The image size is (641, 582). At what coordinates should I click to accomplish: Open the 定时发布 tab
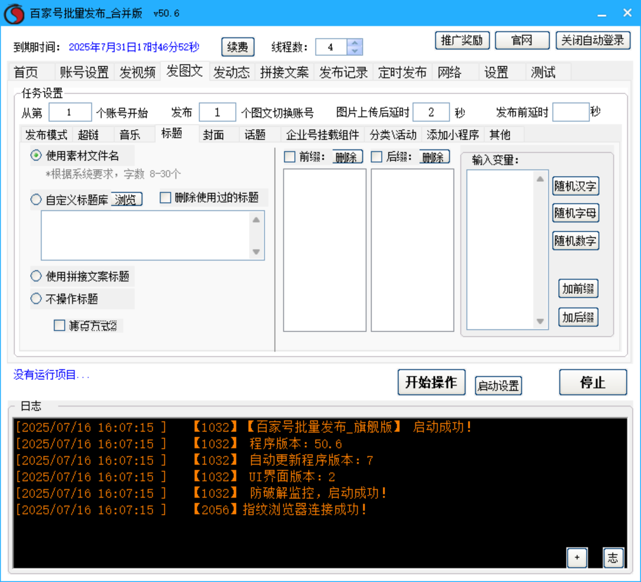(x=402, y=72)
